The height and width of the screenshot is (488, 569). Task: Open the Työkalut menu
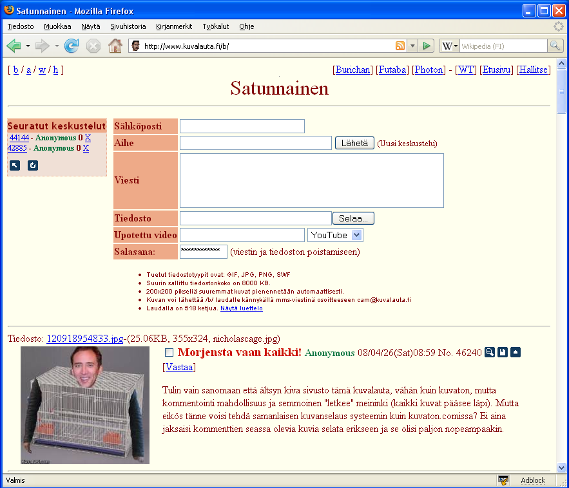coord(215,26)
